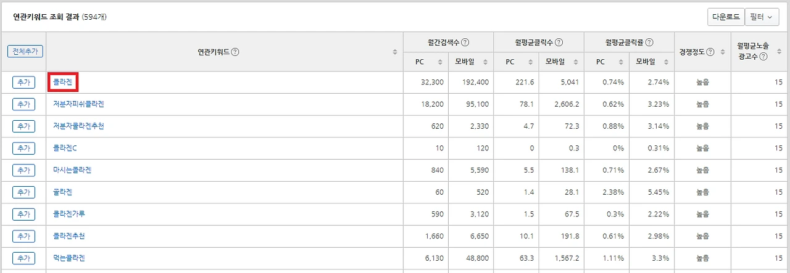
Task: Add 저분자피쉬콜라겐 keyword with 추가
Action: click(23, 104)
